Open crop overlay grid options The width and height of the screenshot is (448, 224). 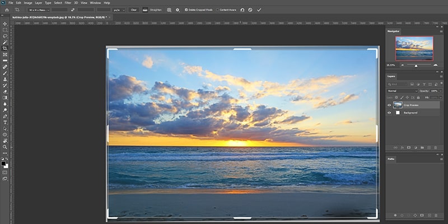coord(169,10)
